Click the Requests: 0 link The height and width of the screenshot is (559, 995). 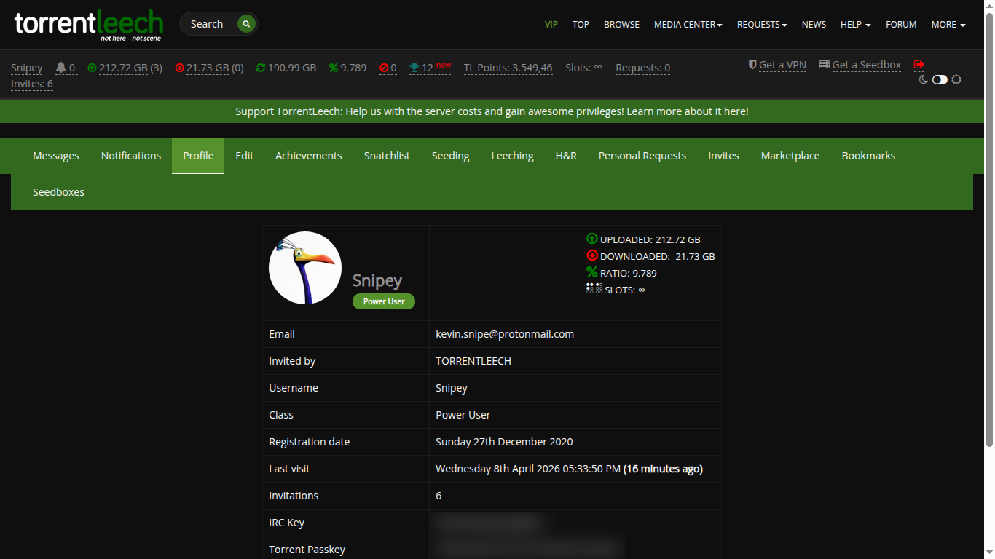(642, 68)
